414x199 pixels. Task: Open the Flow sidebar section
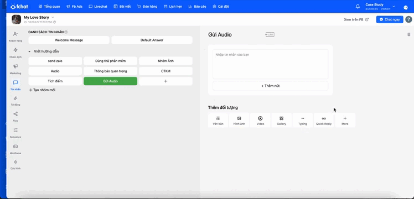point(15,117)
